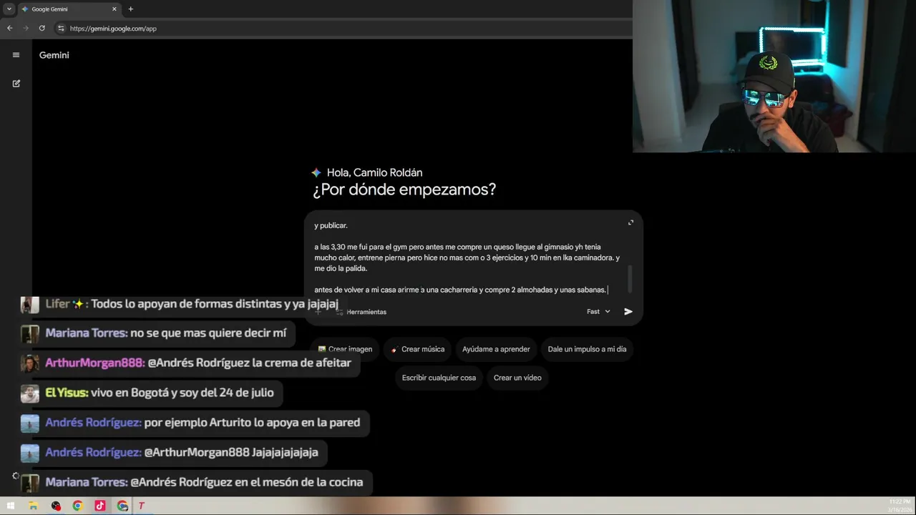Click Mariana Torres mesón de la cocina message
916x515 pixels.
(x=204, y=482)
